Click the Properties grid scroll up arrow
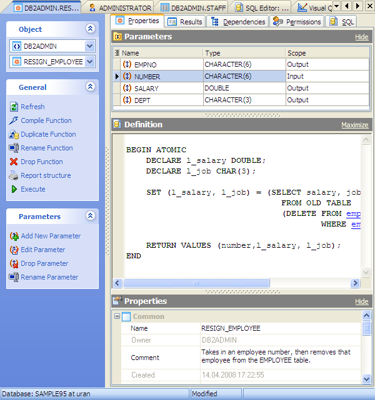The image size is (375, 400). pyautogui.click(x=366, y=315)
